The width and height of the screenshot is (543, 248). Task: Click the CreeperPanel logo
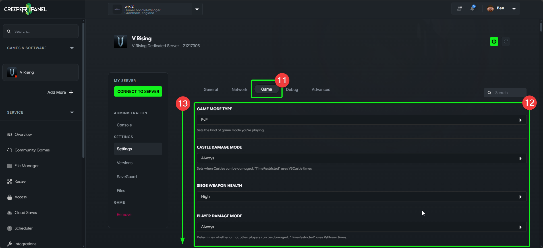pos(25,9)
